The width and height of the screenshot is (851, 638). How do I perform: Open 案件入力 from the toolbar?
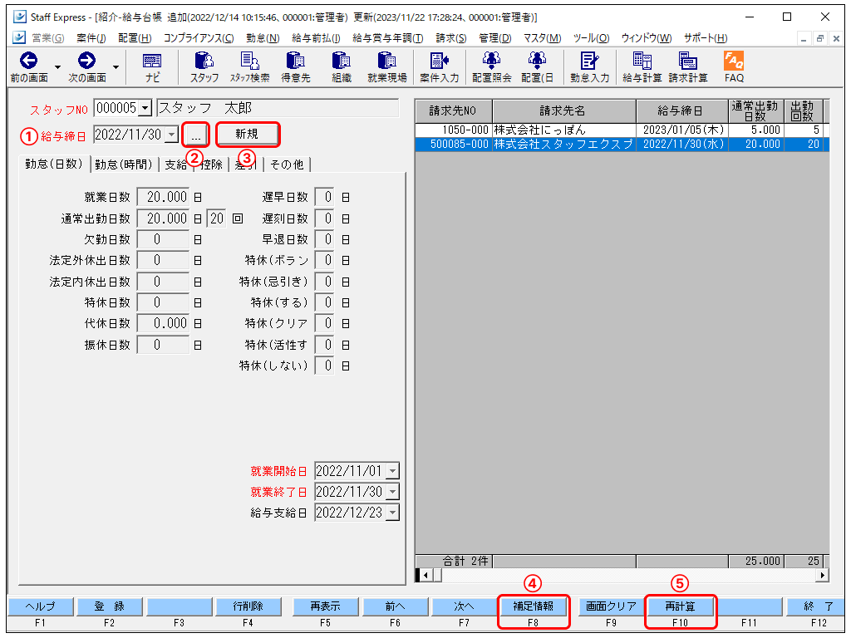439,66
